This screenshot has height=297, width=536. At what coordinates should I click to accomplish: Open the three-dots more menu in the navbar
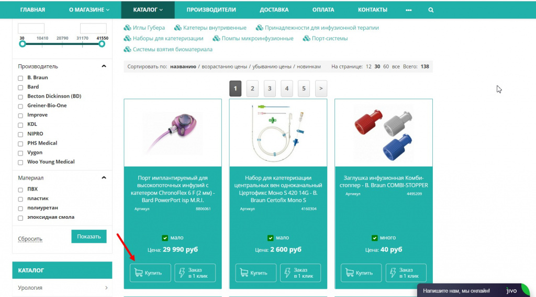tap(408, 10)
